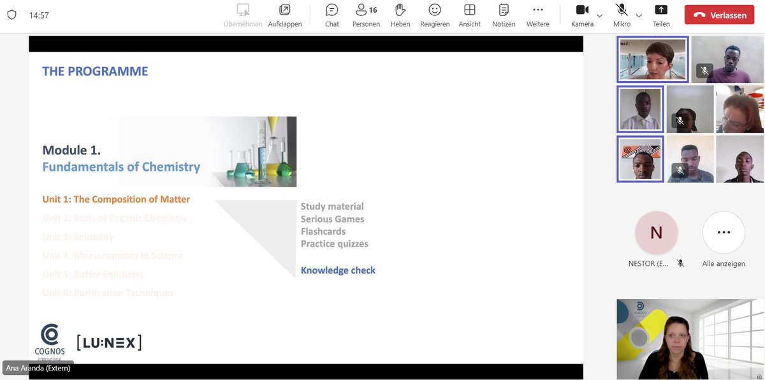Open the Reagieren reactions menu
This screenshot has height=380, width=765.
coord(435,14)
